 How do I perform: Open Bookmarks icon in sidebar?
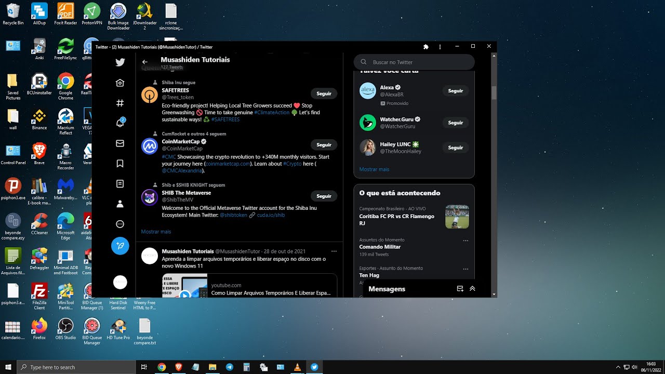click(120, 164)
